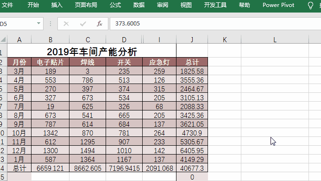Image resolution: width=321 pixels, height=181 pixels.
Task: Open the 开始 ribbon tab
Action: tap(33, 5)
